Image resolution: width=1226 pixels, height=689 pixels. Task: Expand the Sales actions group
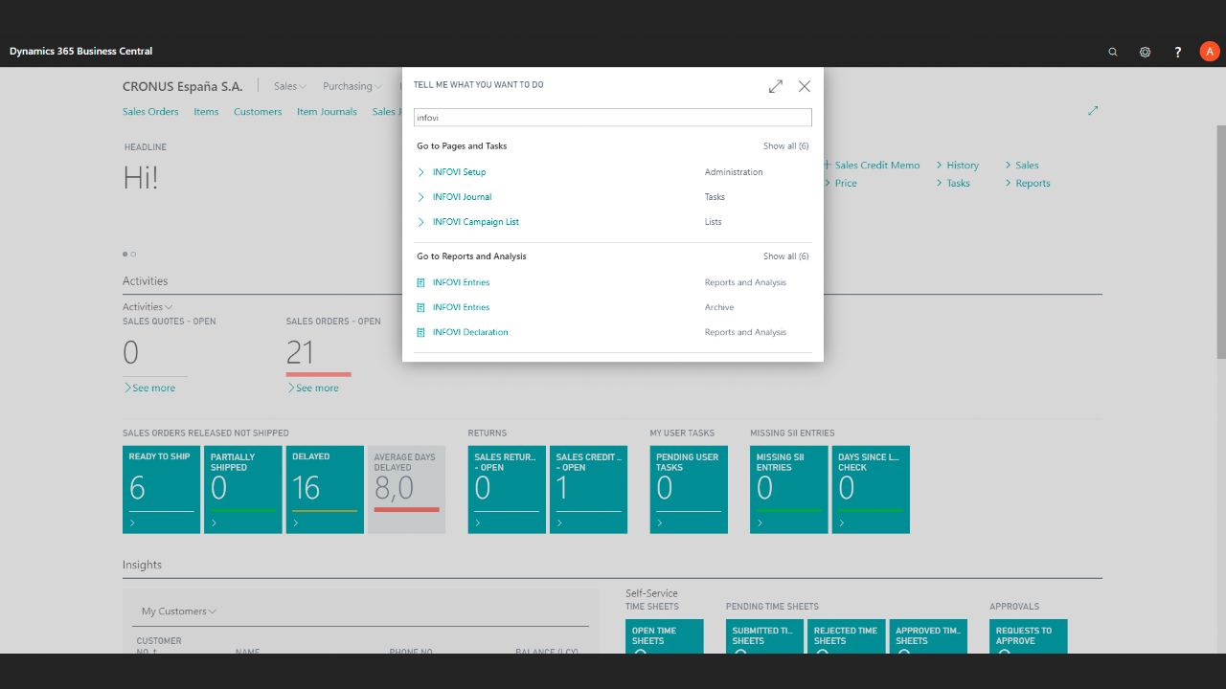coord(1022,166)
